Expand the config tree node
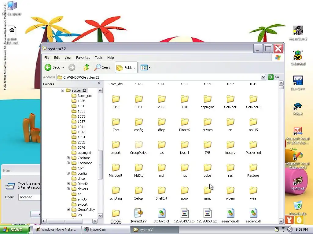Screen dimensions: 313x234 point(68,173)
